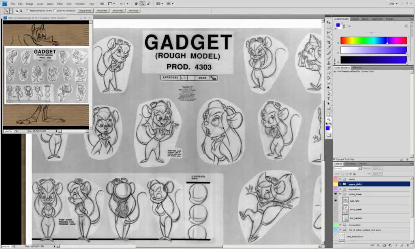
Task: Hide the just_right layer visibility eye
Action: [x=336, y=200]
